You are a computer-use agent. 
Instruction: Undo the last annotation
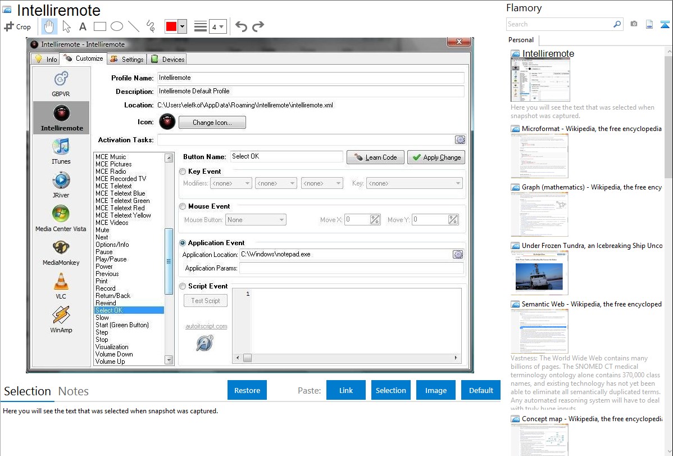(x=241, y=26)
